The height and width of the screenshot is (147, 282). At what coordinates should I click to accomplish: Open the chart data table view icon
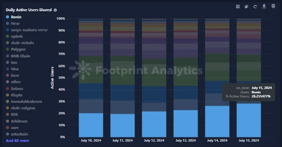[238, 7]
